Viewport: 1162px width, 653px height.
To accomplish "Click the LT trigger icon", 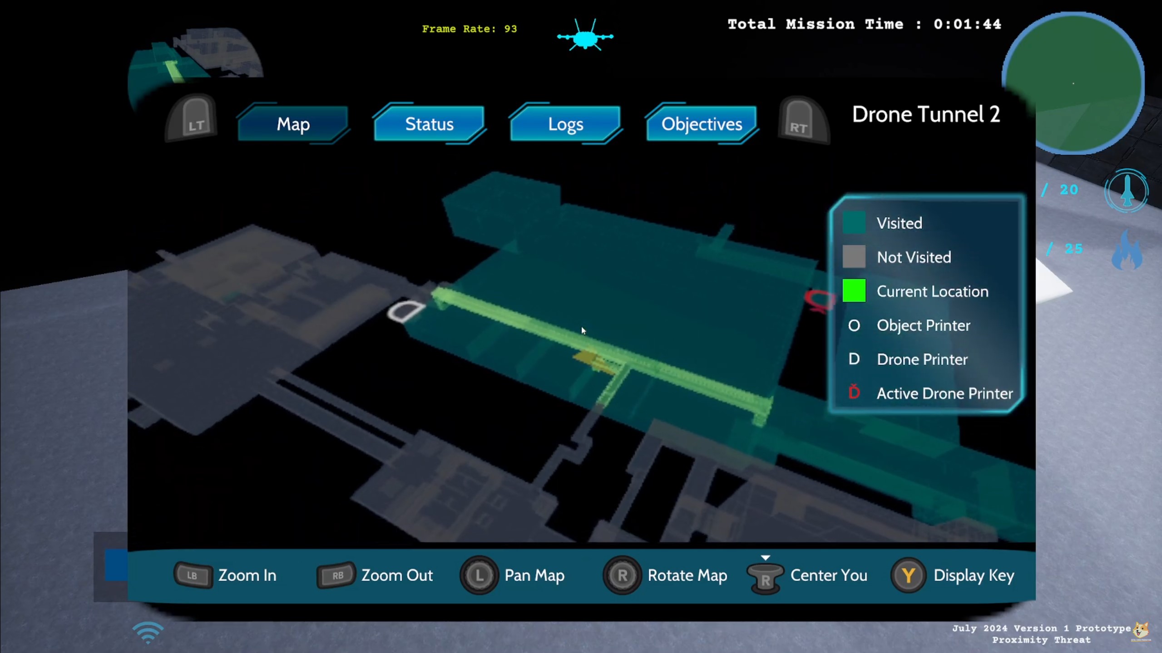I will click(192, 118).
